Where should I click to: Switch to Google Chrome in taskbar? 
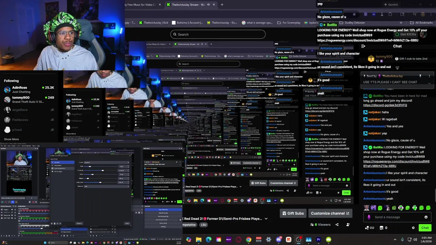(x=249, y=240)
